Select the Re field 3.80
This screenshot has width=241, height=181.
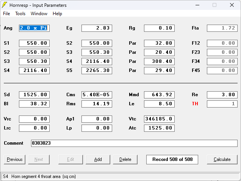[222, 95]
